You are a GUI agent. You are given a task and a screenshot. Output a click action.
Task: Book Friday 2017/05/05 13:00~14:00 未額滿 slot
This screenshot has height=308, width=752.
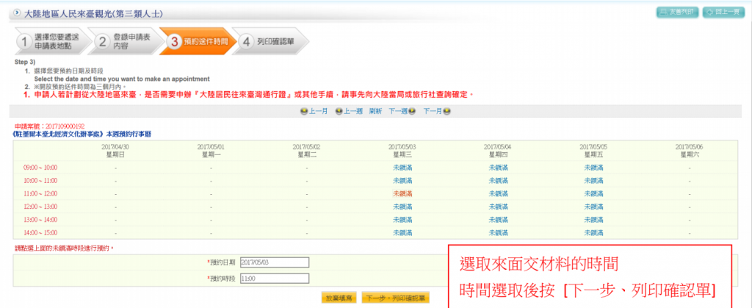tap(593, 220)
